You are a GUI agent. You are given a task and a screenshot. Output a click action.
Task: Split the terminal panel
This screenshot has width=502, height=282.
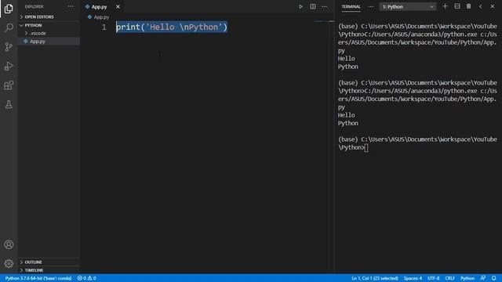coord(457,6)
